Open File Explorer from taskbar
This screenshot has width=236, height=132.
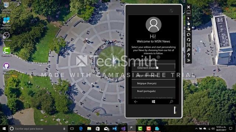[89, 129]
